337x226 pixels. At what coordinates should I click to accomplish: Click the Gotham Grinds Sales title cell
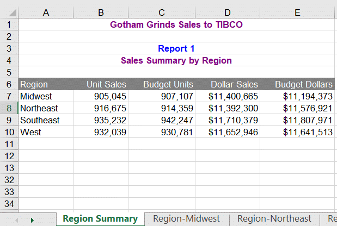[x=176, y=24]
